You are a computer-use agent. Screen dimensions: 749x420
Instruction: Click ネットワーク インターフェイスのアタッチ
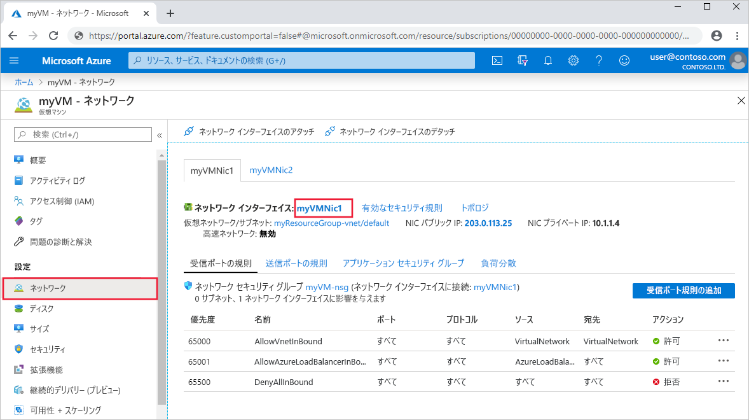(249, 131)
